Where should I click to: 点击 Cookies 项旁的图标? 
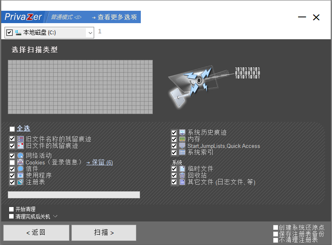(20, 162)
